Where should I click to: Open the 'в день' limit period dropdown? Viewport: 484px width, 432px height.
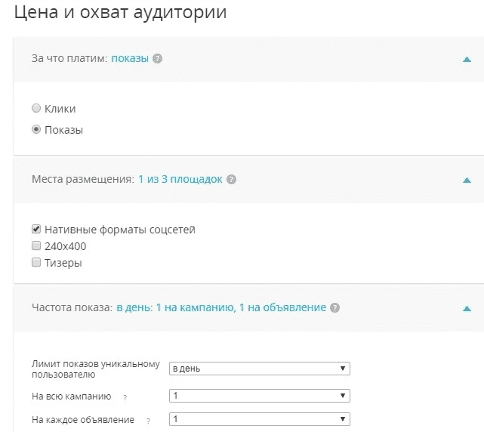point(260,369)
